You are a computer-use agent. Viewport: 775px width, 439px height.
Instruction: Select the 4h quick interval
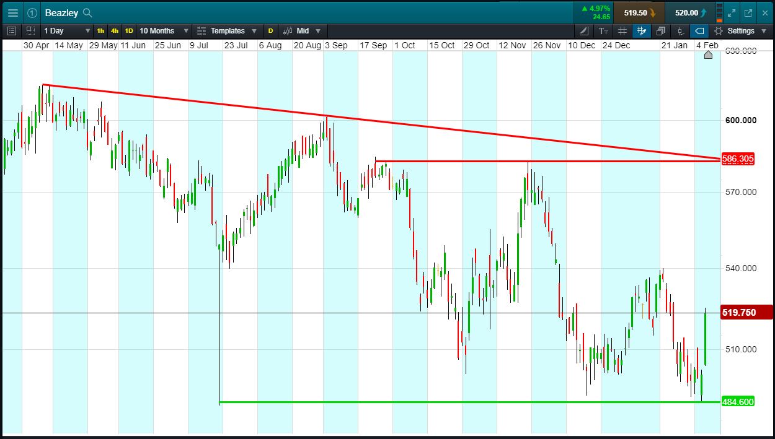[x=115, y=30]
